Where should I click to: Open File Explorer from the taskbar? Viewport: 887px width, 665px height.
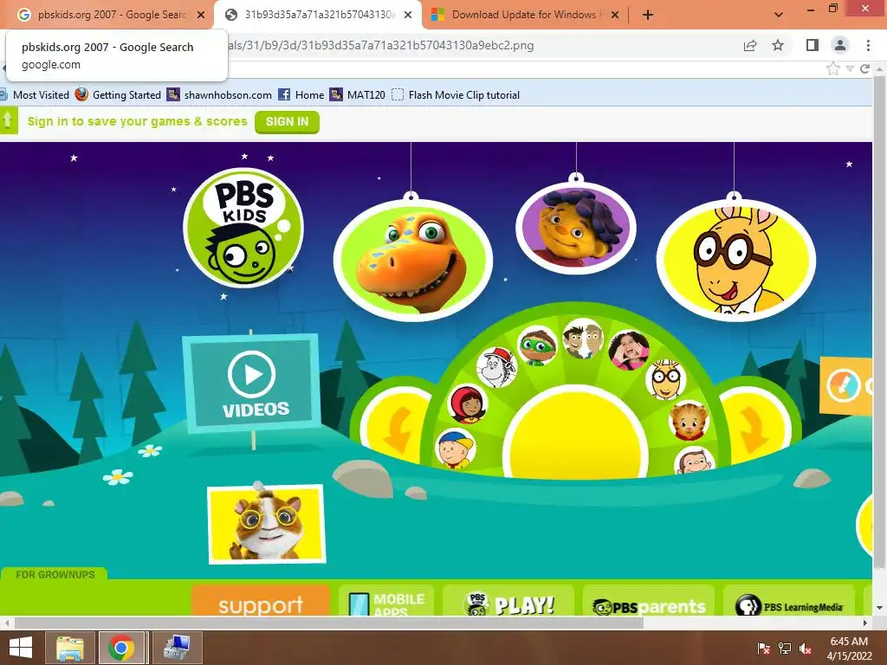[x=70, y=648]
